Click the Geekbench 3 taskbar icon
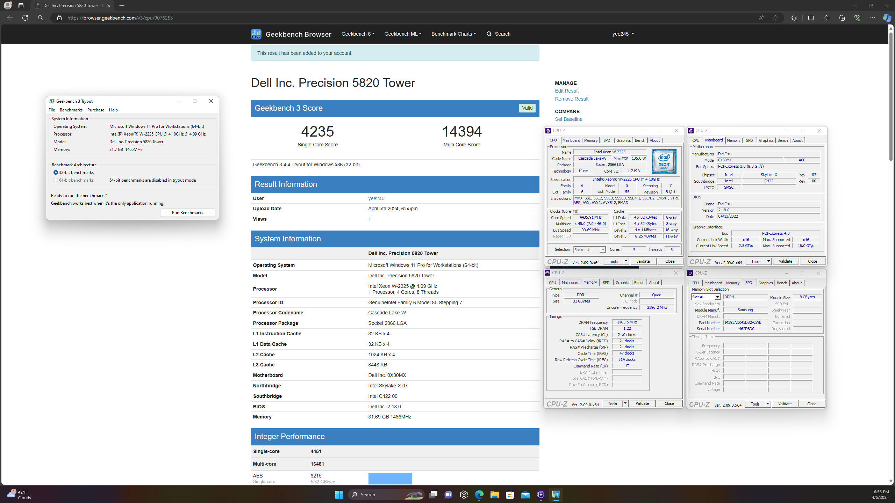Screen dimensions: 895x503 click(x=556, y=495)
